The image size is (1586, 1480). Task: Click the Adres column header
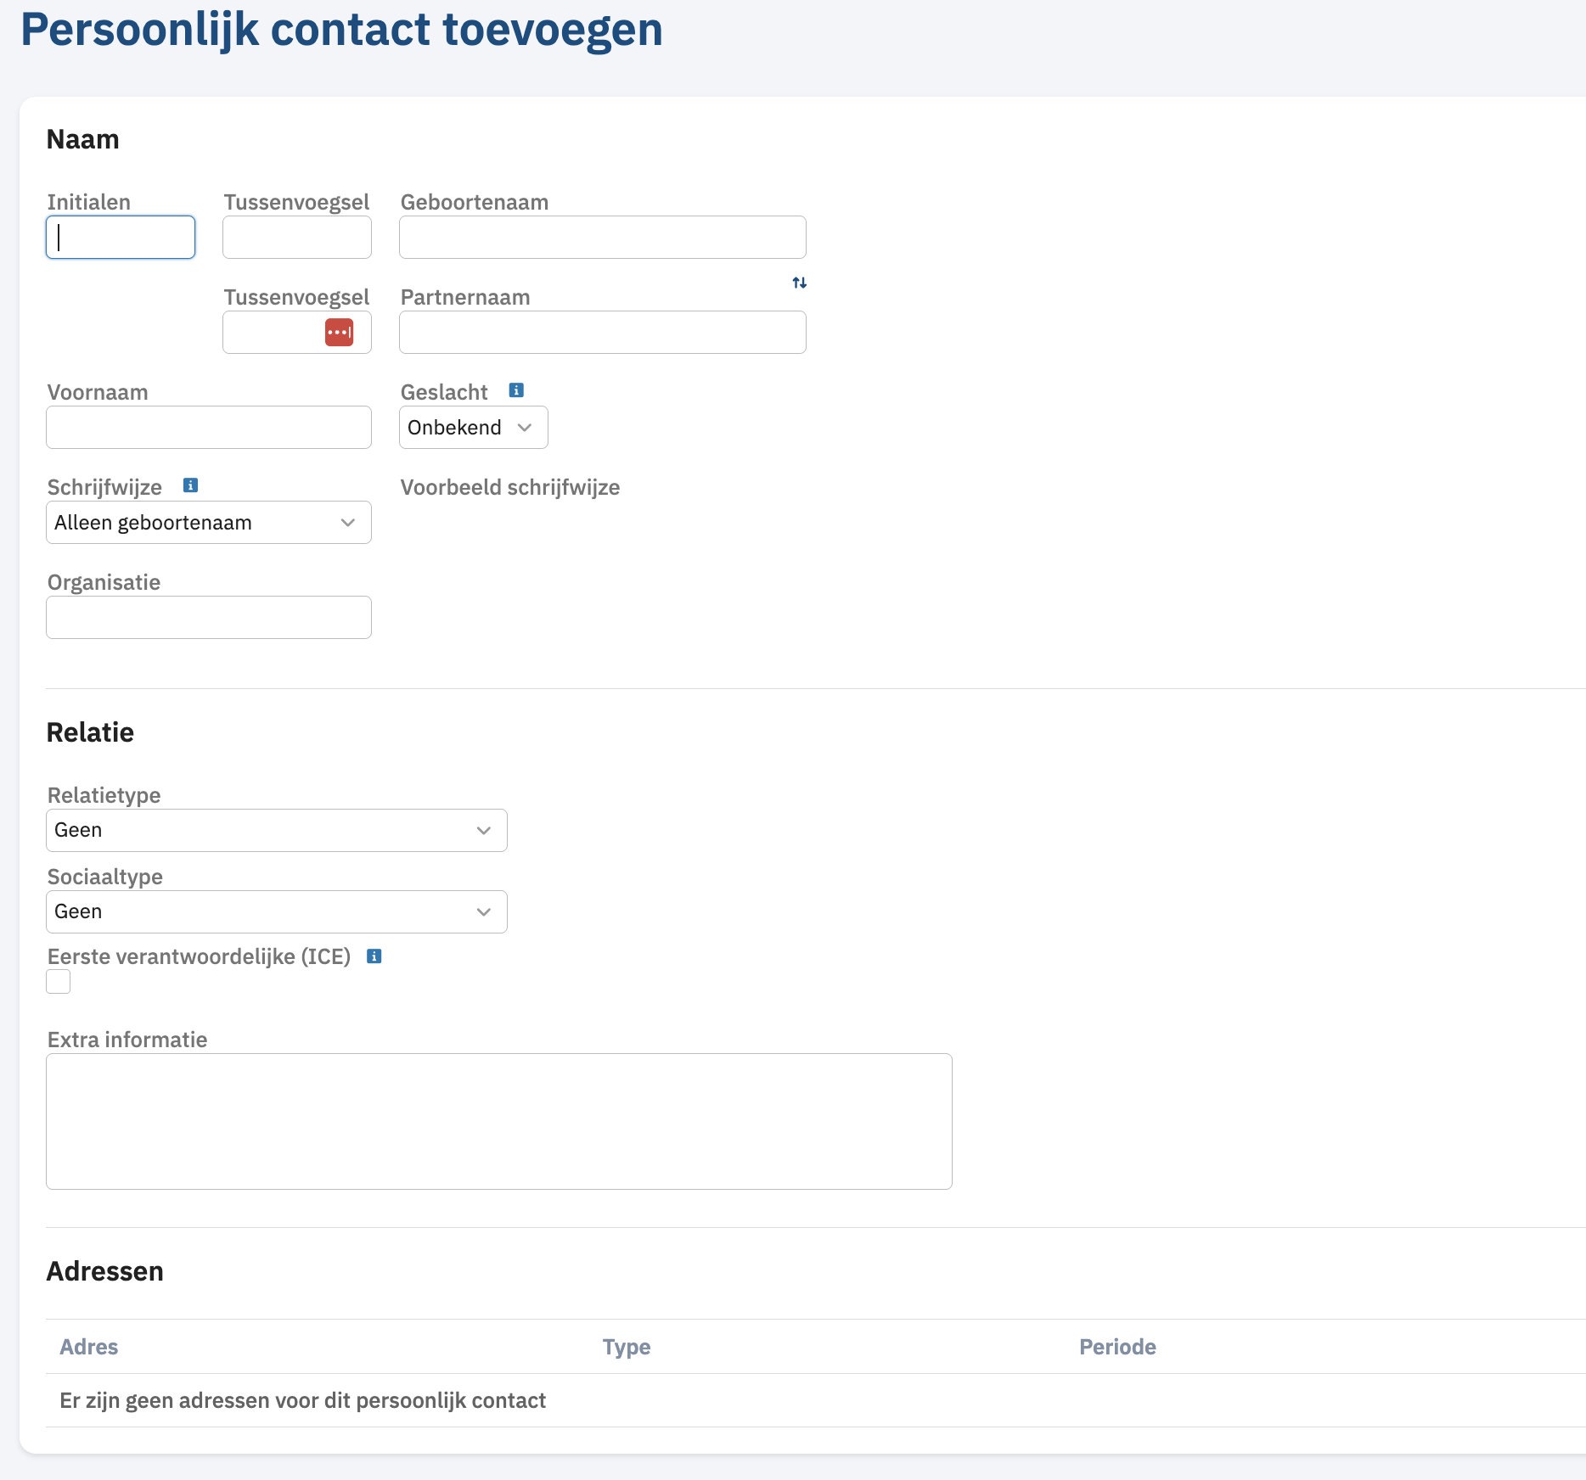coord(89,1347)
